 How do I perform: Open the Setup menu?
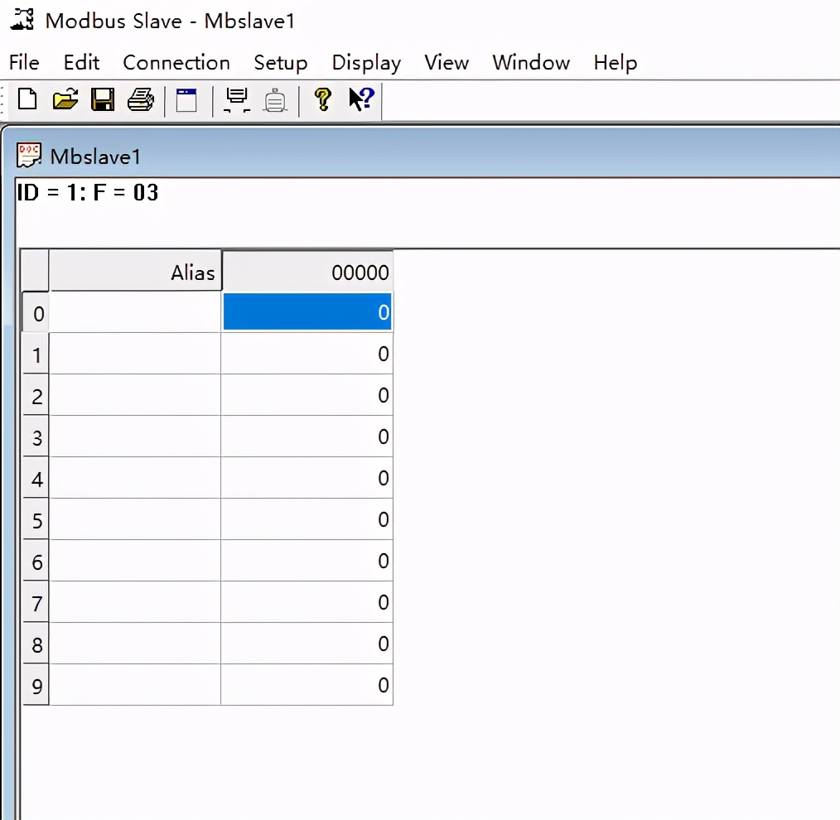(280, 63)
